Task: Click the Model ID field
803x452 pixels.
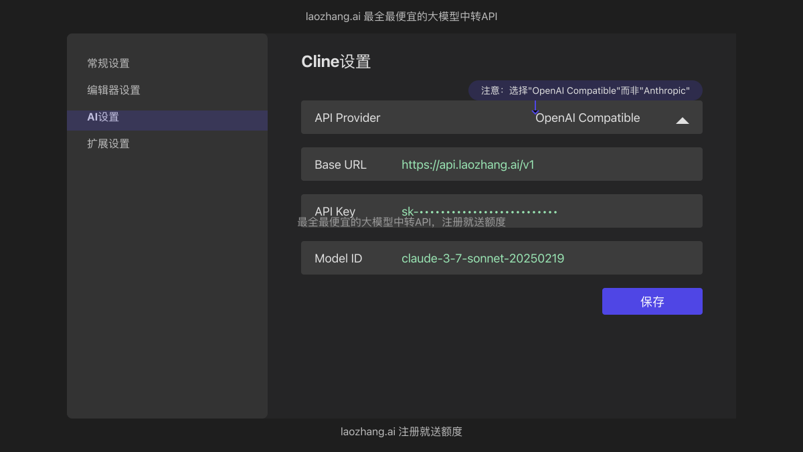Action: 502,258
